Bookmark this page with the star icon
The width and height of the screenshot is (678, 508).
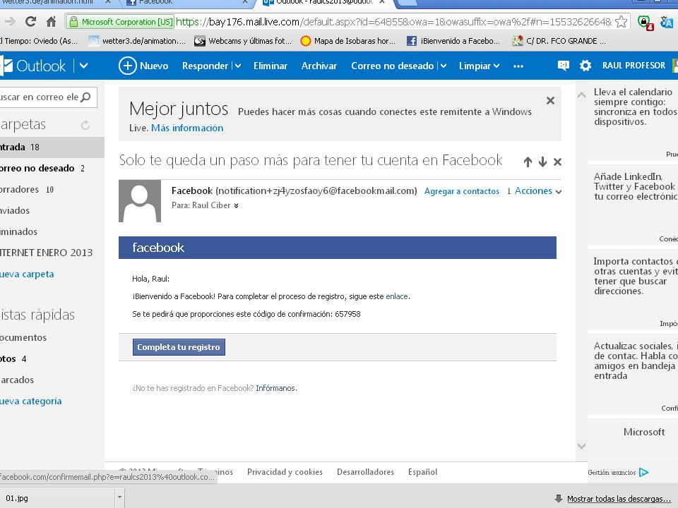(x=621, y=22)
